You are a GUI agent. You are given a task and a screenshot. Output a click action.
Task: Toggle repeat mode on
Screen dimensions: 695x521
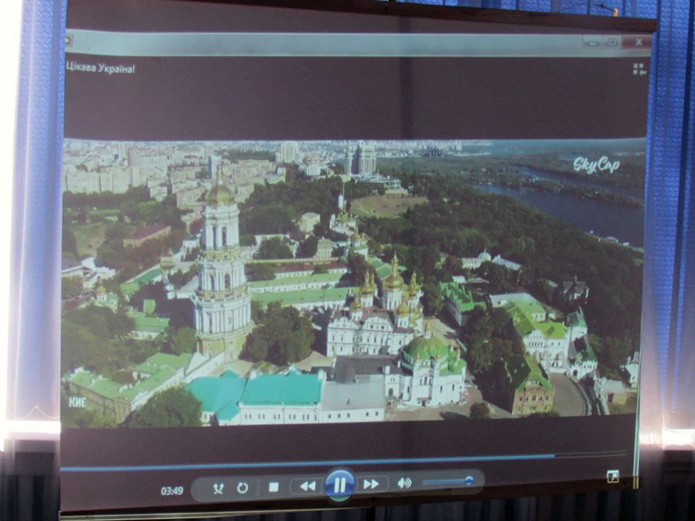point(243,488)
